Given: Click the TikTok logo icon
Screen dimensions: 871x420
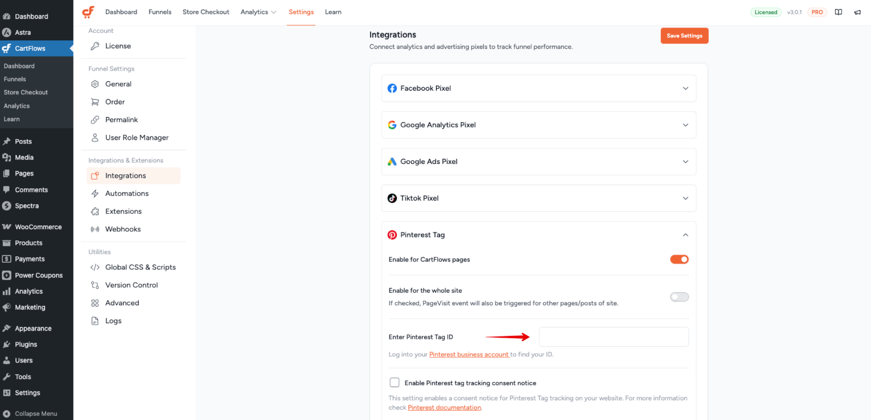Looking at the screenshot, I should coord(392,198).
